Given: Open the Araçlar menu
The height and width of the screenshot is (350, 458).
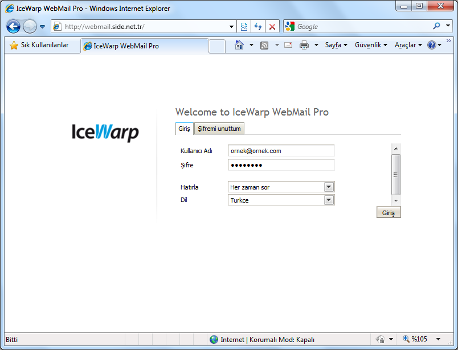Looking at the screenshot, I should click(x=408, y=45).
